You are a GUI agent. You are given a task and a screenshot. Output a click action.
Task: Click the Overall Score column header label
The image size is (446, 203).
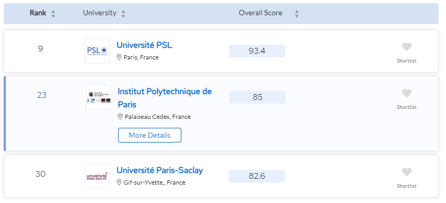click(260, 13)
